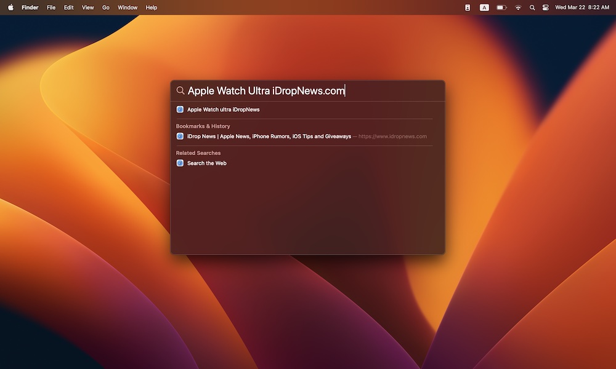Click magnifying glass icon in Spotlight field

(180, 90)
